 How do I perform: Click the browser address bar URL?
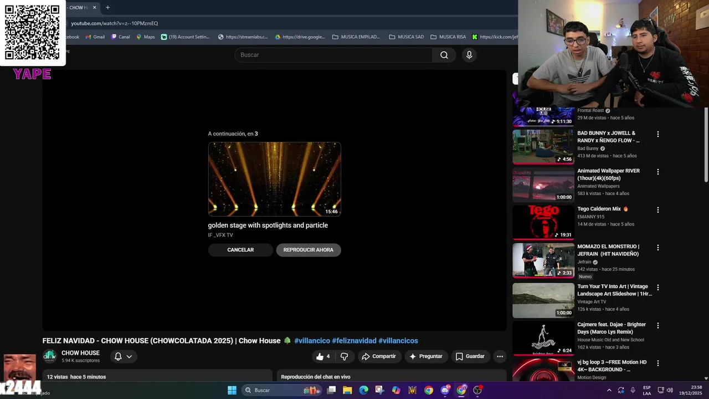click(x=115, y=23)
